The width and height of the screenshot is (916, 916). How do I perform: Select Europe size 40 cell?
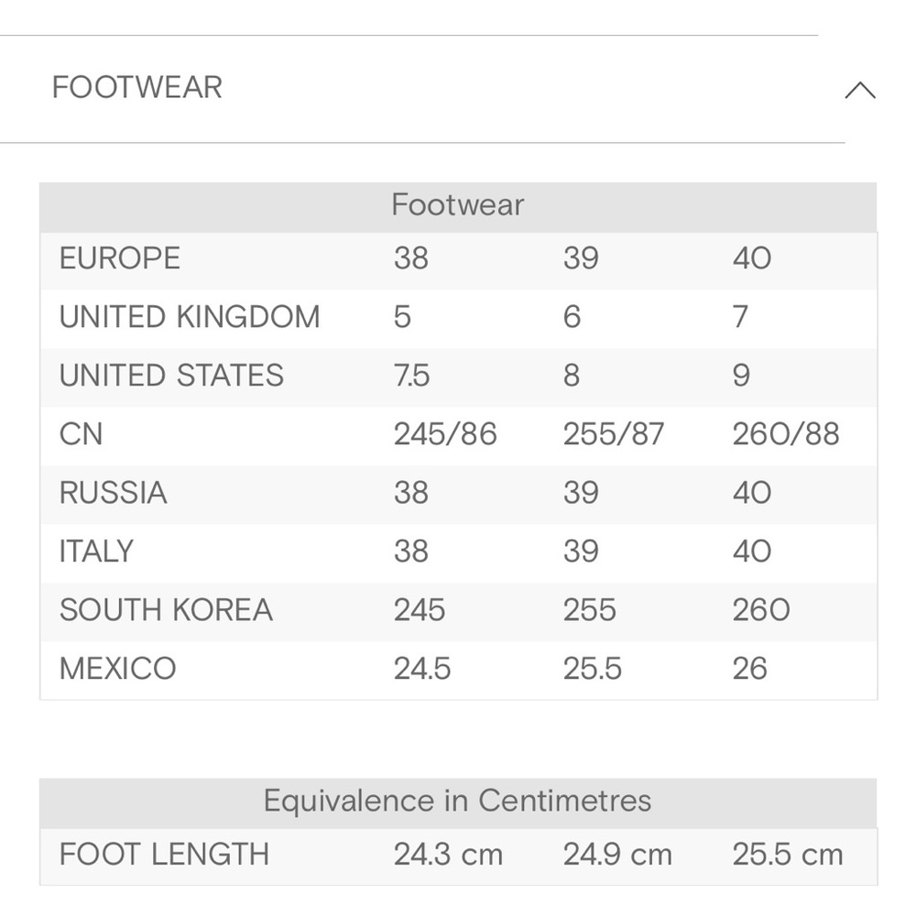[x=752, y=258]
